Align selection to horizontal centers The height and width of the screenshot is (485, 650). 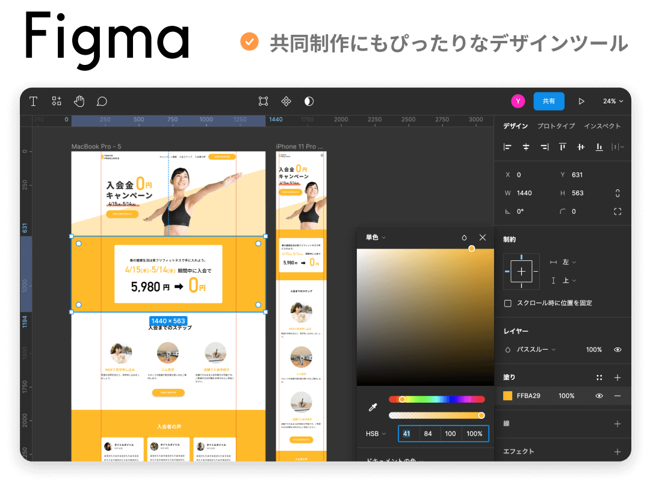[x=526, y=147]
